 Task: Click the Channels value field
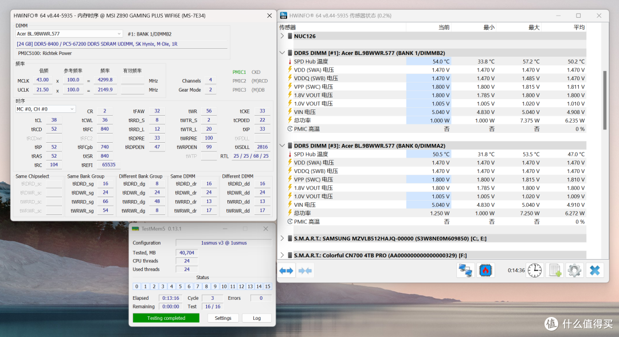tap(210, 80)
